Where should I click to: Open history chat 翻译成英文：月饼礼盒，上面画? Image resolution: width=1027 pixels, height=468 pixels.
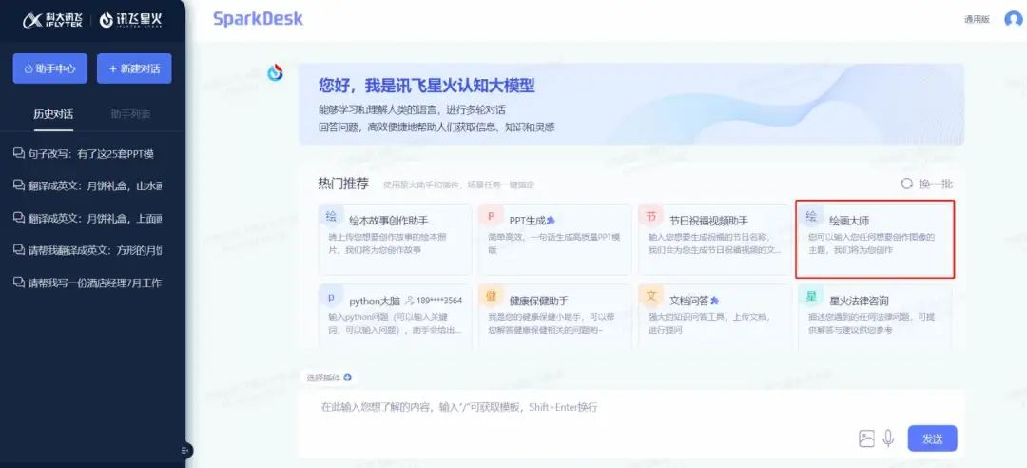(x=87, y=218)
